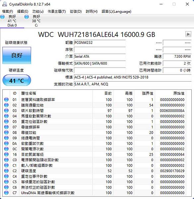Screen dimensions: 194x199
Task: Select the UltraDMA 高速傳輸模式錯誤次數 row name
Action: [48, 193]
